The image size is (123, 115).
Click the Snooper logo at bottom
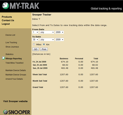click(x=16, y=112)
